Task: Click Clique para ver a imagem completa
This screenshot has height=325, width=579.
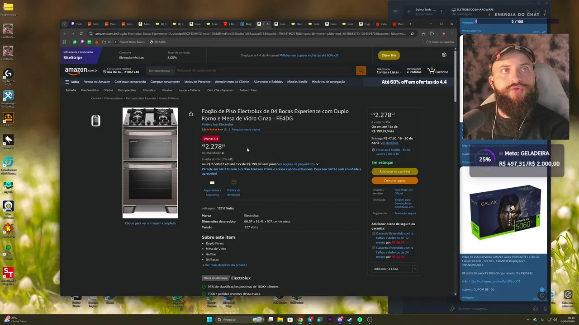Action: pyautogui.click(x=150, y=223)
